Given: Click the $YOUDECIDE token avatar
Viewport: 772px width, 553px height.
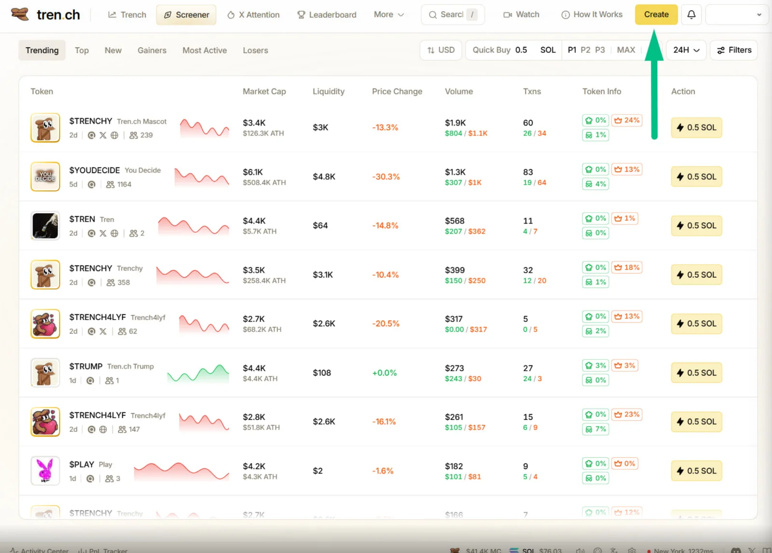Looking at the screenshot, I should 45,176.
